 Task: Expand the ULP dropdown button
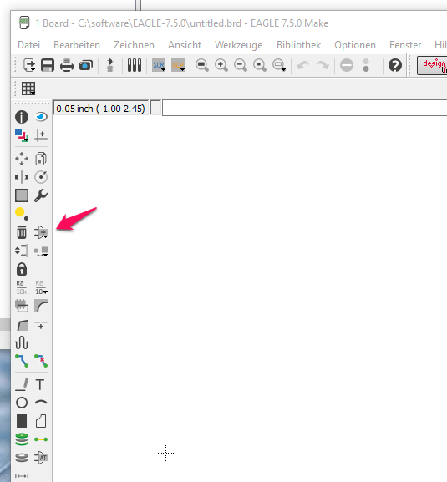click(x=178, y=65)
